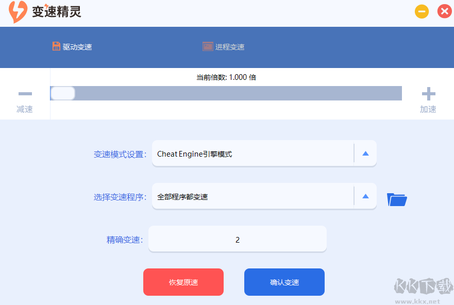The height and width of the screenshot is (305, 454).
Task: Click the 精确变速 input field showing 2
Action: (x=237, y=239)
